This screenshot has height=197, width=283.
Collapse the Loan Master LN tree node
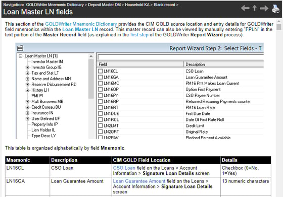click(x=21, y=56)
